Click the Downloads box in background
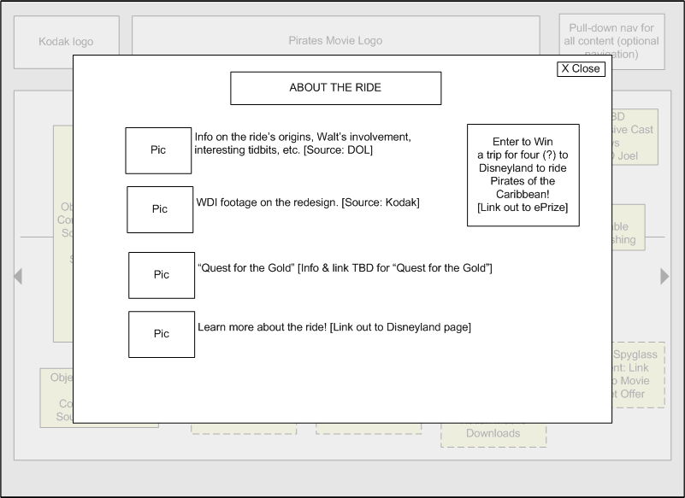This screenshot has height=498, width=685. (493, 434)
